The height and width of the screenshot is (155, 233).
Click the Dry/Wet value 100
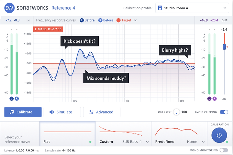184,112
